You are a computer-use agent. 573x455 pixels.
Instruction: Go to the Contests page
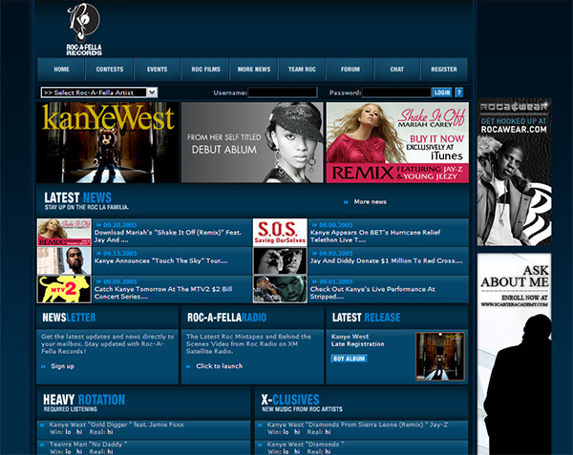pyautogui.click(x=110, y=70)
